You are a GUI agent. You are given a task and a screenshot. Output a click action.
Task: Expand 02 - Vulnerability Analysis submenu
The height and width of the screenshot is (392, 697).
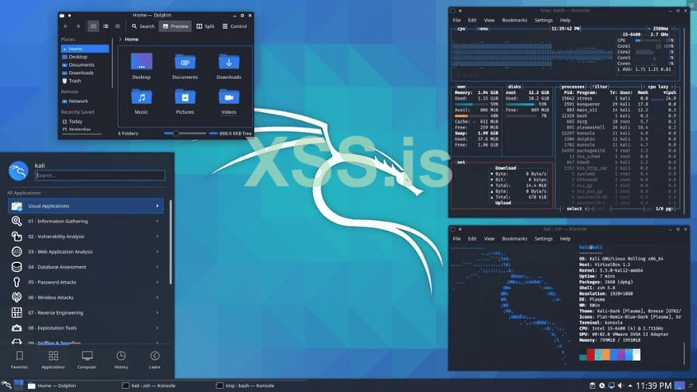[x=85, y=237]
